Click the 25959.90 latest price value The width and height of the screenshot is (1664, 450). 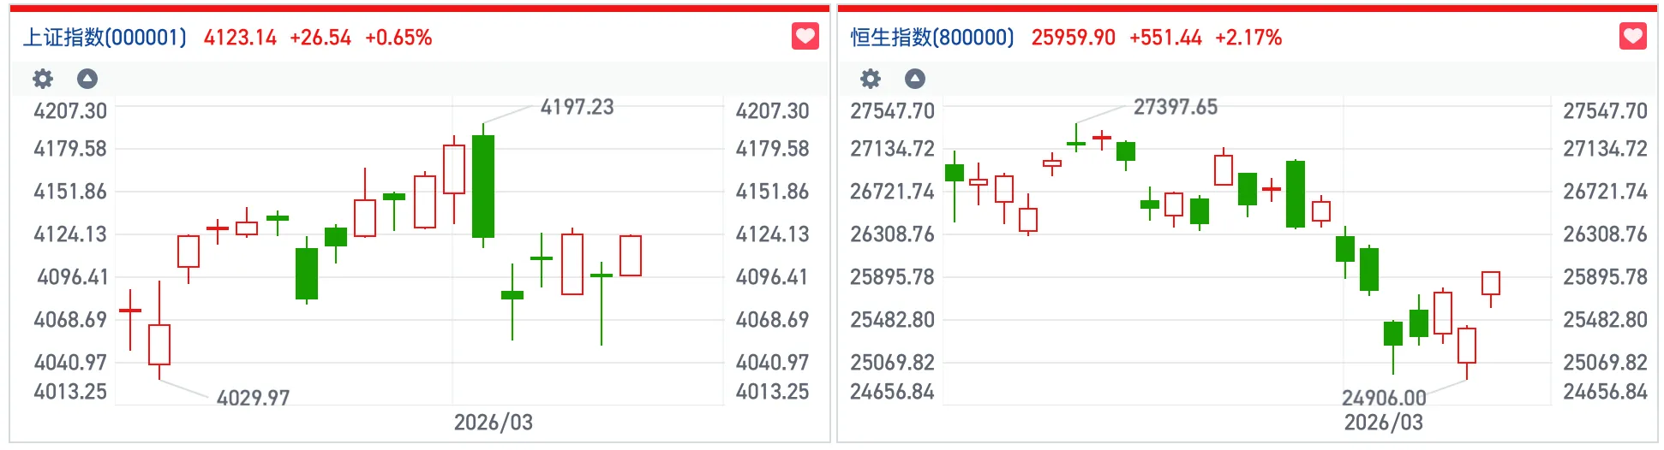click(x=1073, y=38)
